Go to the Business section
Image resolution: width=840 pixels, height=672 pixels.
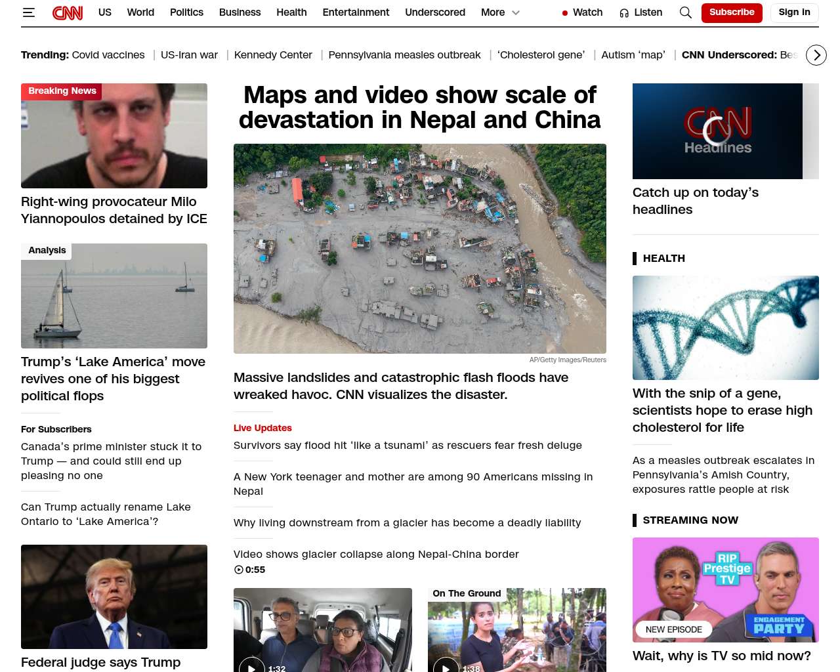pos(240,12)
